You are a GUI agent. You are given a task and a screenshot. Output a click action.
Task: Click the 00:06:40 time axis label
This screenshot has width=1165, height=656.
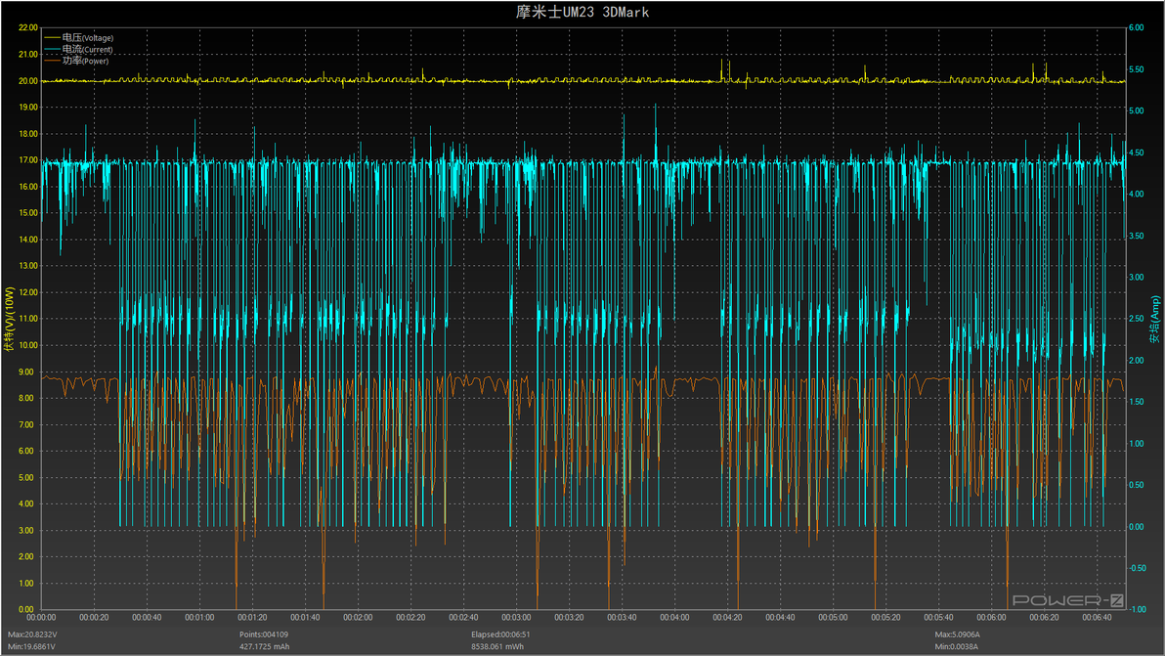[1097, 617]
